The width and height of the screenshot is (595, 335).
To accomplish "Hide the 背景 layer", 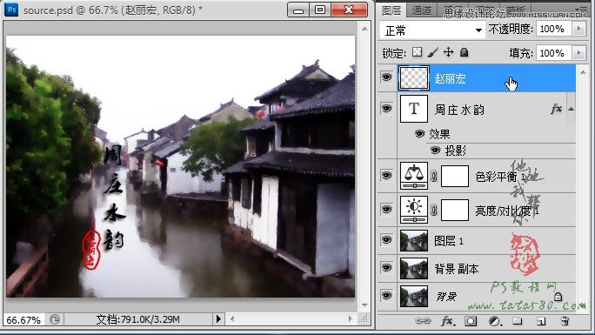I will click(387, 295).
